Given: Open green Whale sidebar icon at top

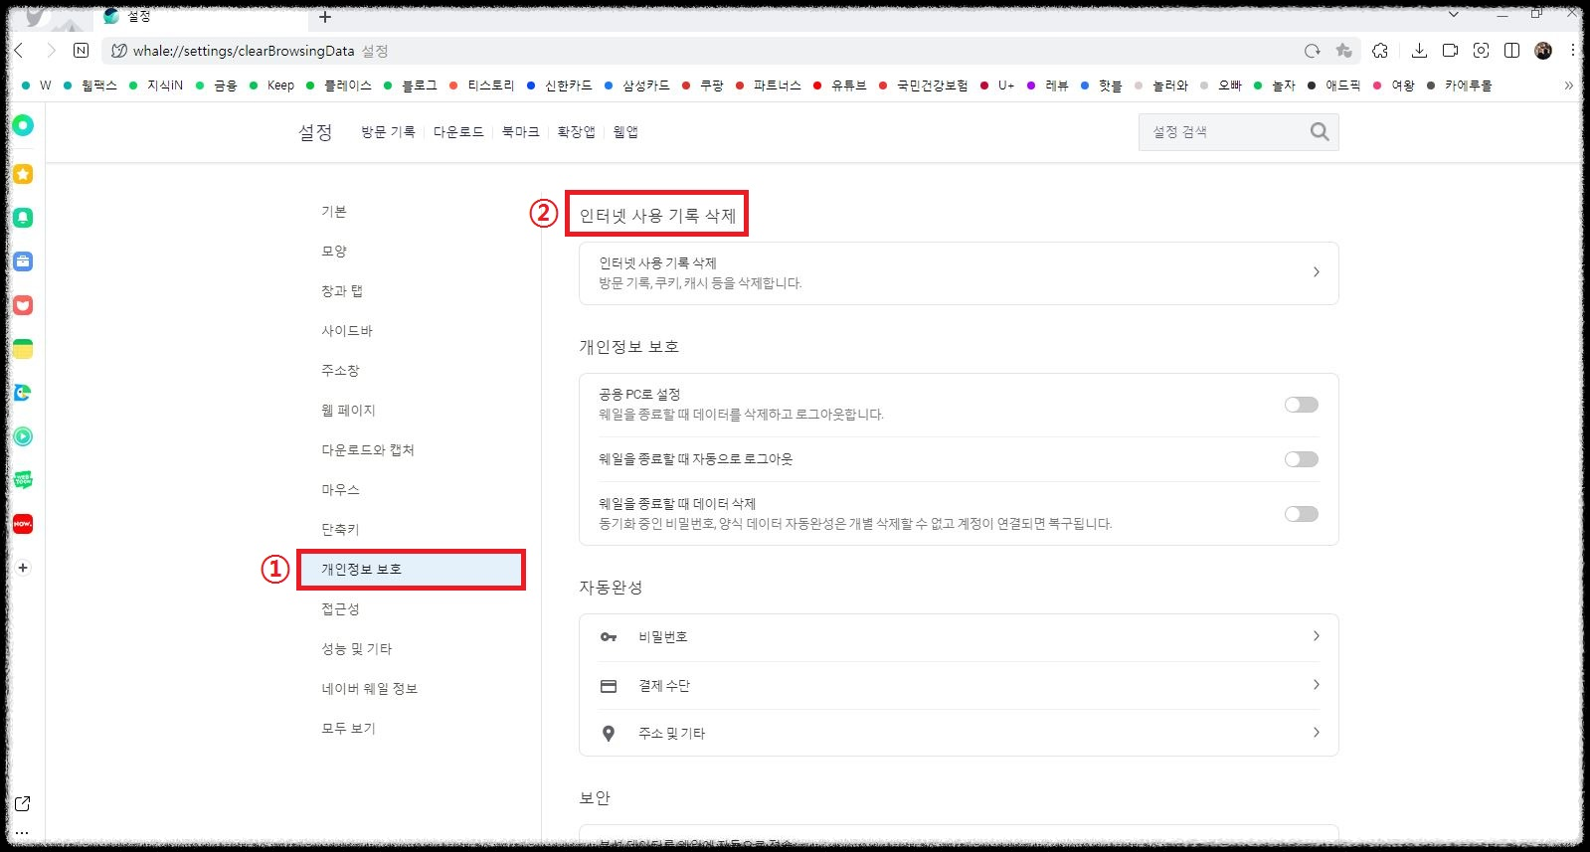Looking at the screenshot, I should (x=23, y=125).
